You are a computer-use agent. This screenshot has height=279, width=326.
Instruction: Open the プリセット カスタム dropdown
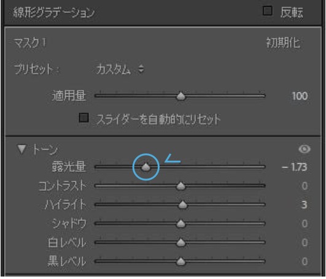pyautogui.click(x=120, y=69)
